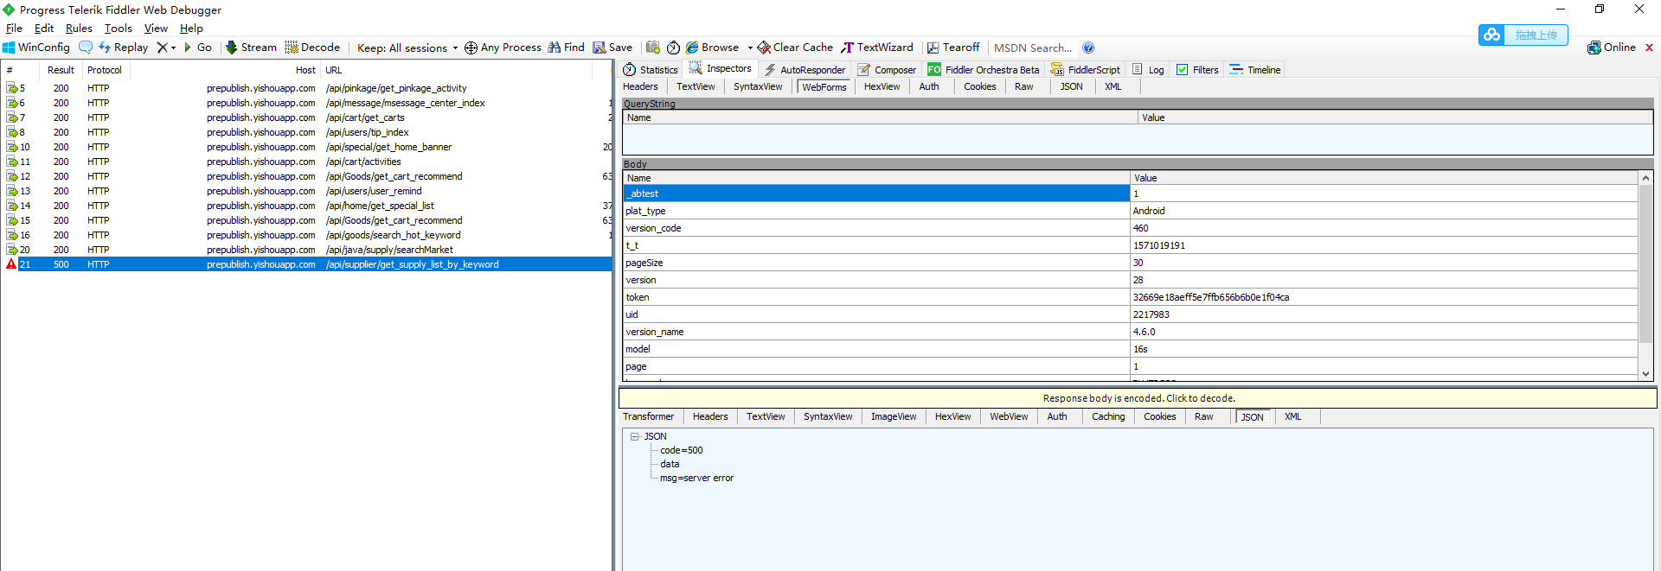Click the Any Process target picker
The width and height of the screenshot is (1661, 571).
coord(503,48)
